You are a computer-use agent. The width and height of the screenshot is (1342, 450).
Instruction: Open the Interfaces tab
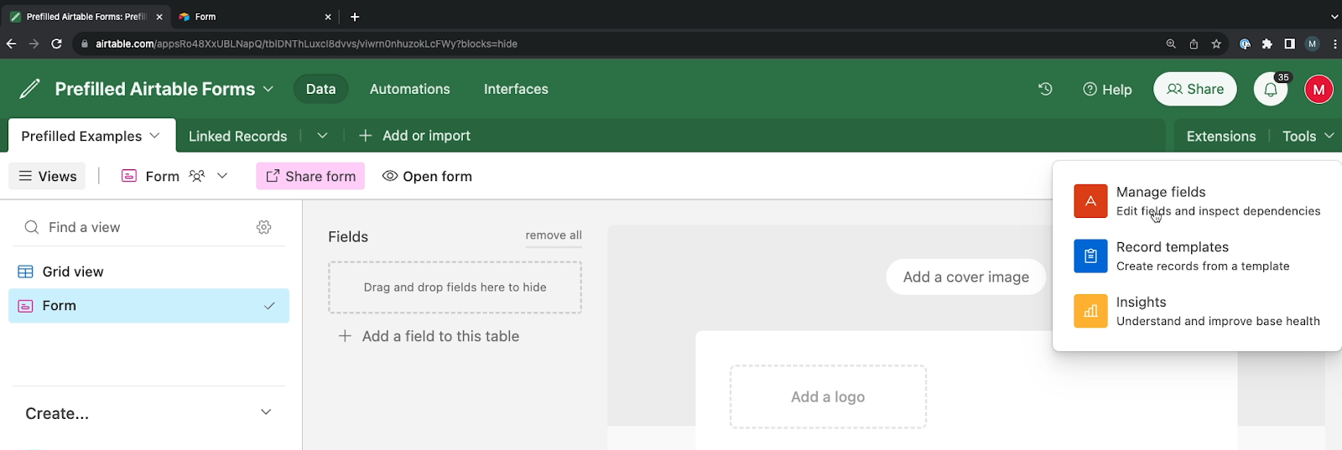coord(516,89)
